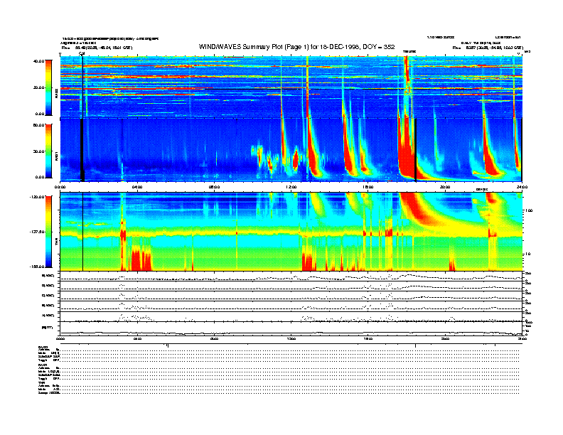Click the 08:00 time label under RAD1 spectrogram

pos(214,187)
